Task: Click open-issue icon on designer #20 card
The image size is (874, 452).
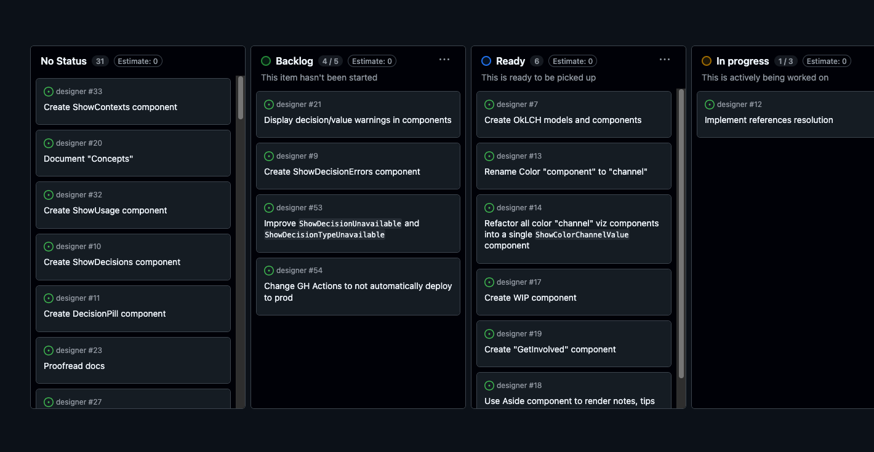Action: coord(49,143)
